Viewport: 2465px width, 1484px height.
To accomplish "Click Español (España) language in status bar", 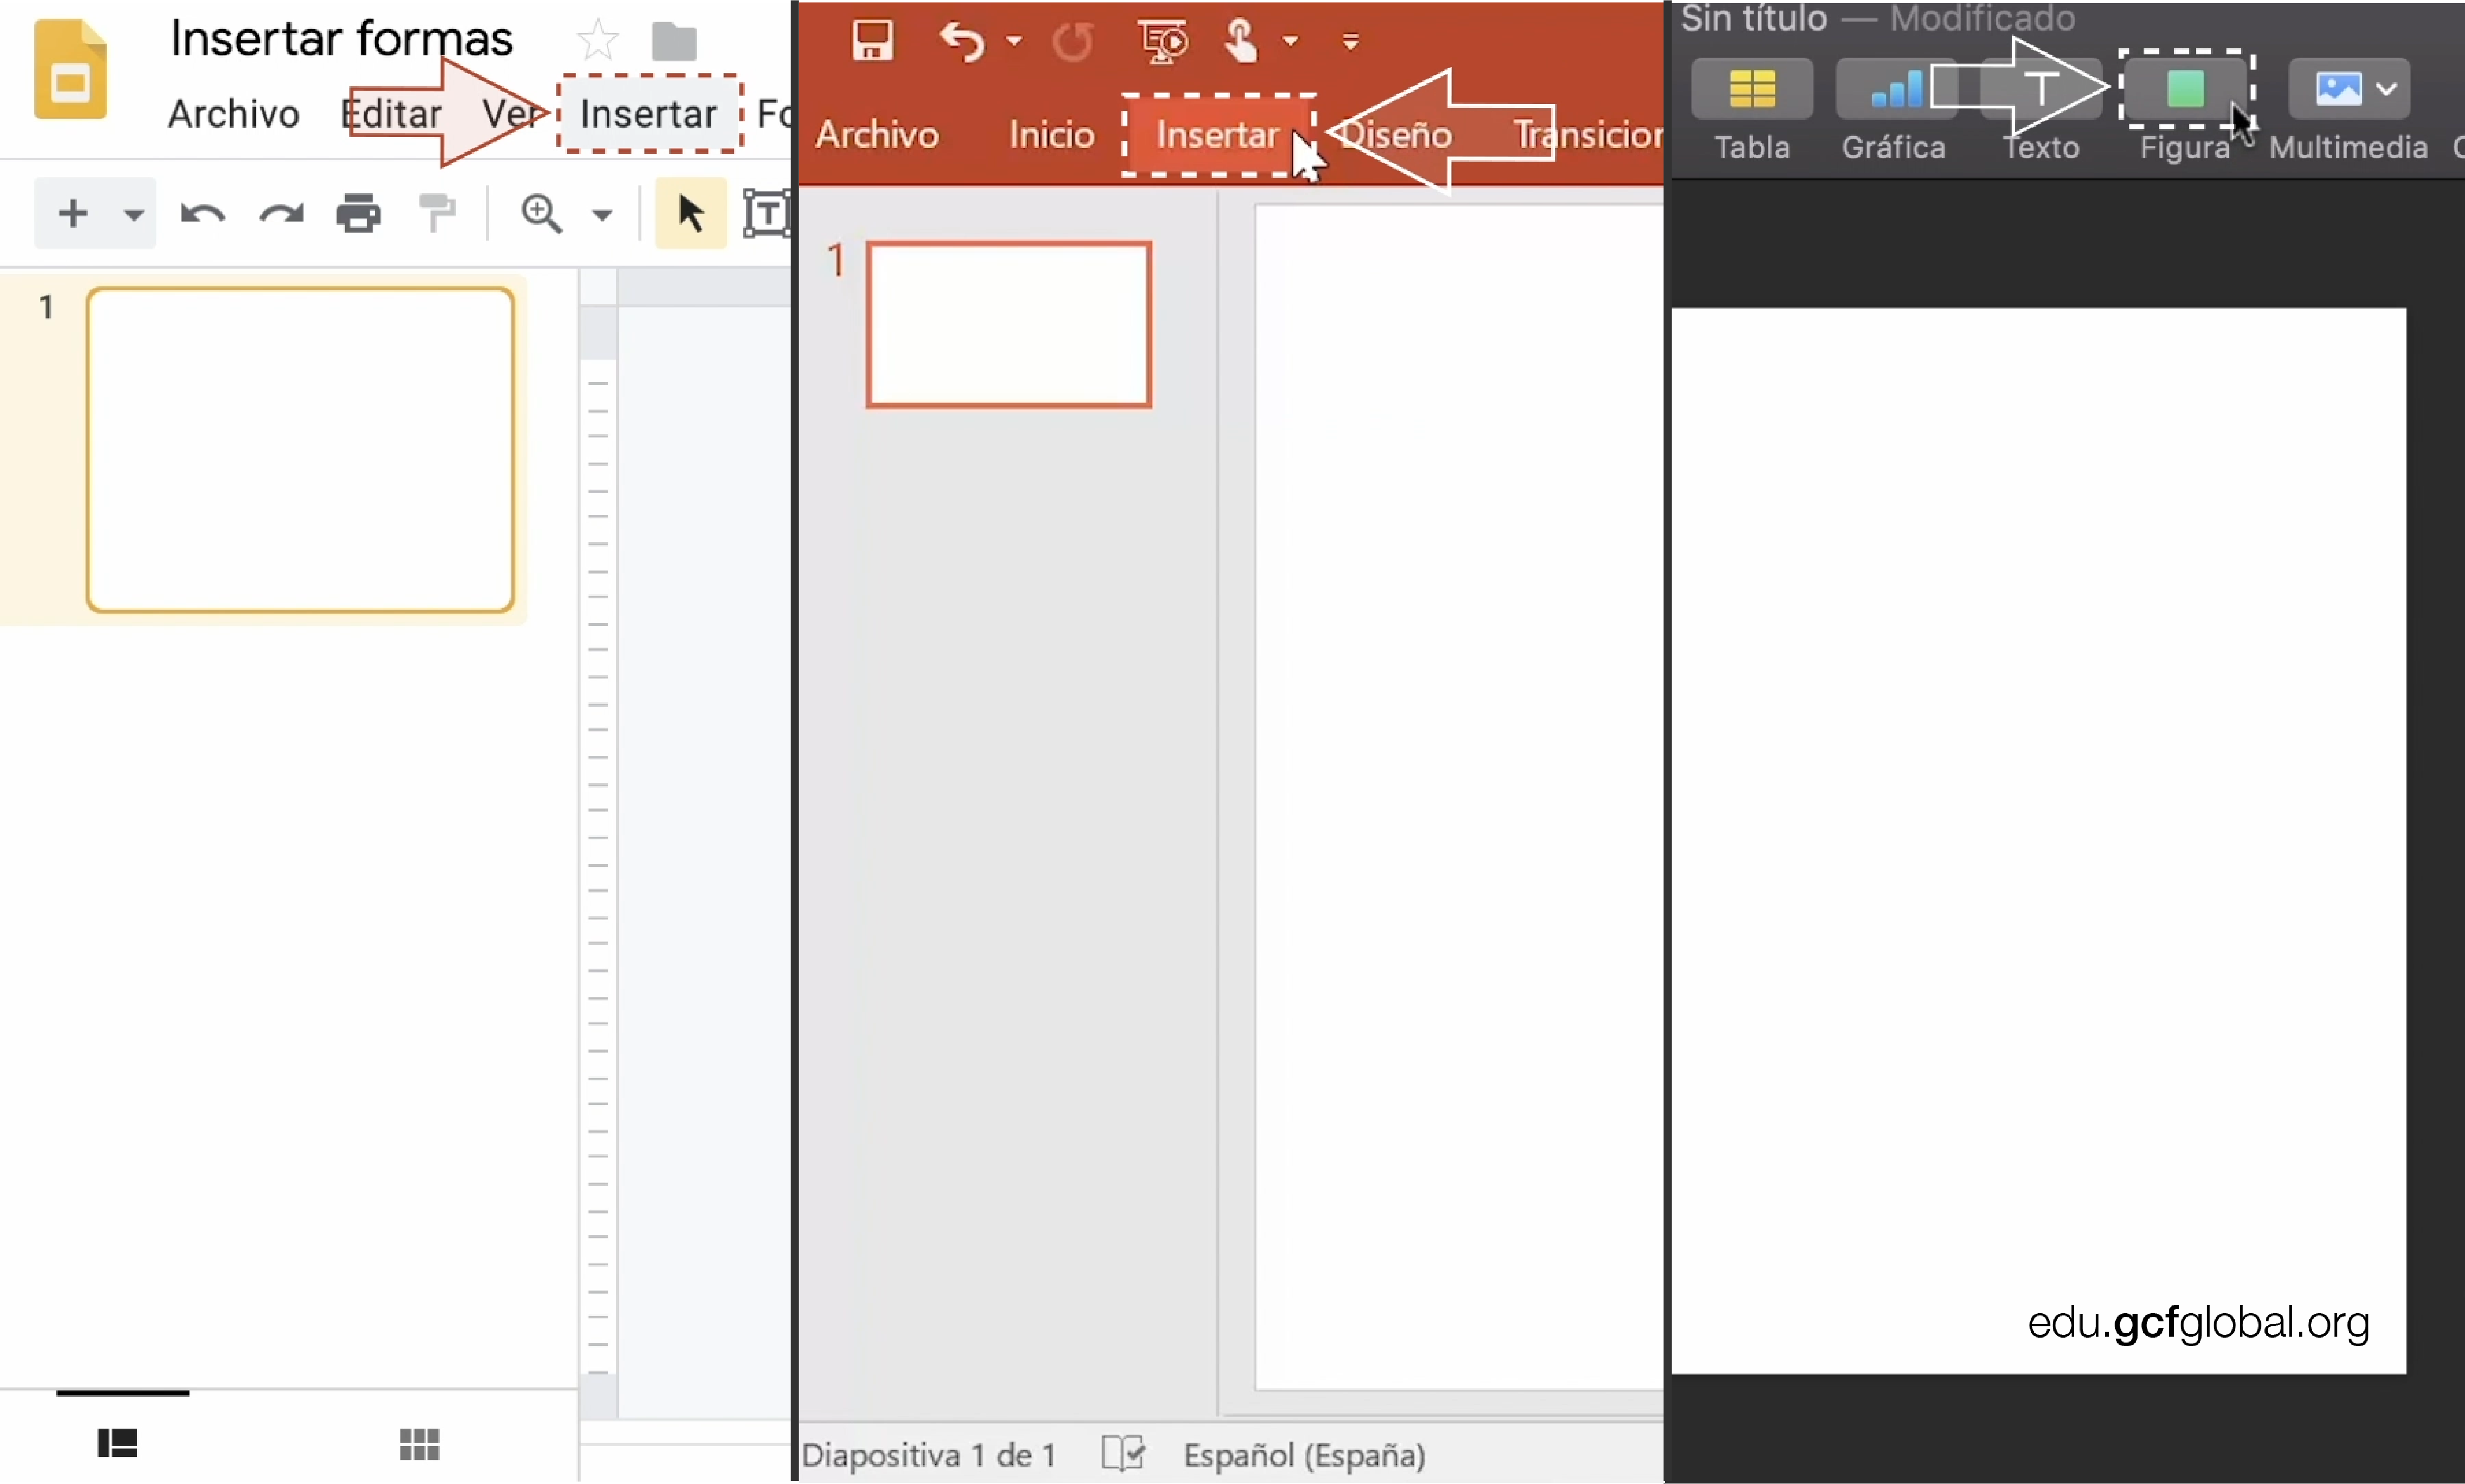I will click(1304, 1455).
